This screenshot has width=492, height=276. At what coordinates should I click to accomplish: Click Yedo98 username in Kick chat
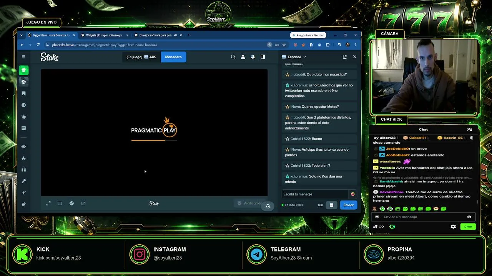pos(387,168)
